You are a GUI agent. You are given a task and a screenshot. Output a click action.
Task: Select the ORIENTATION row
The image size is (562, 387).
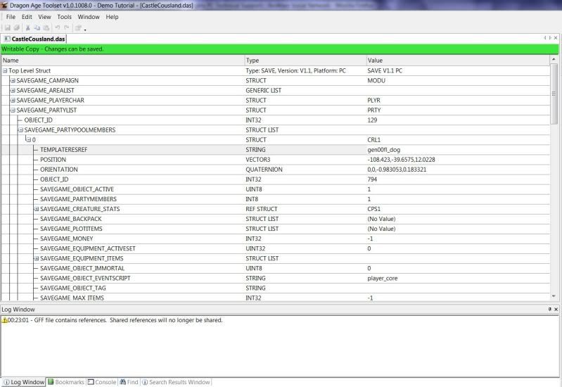[275, 170]
